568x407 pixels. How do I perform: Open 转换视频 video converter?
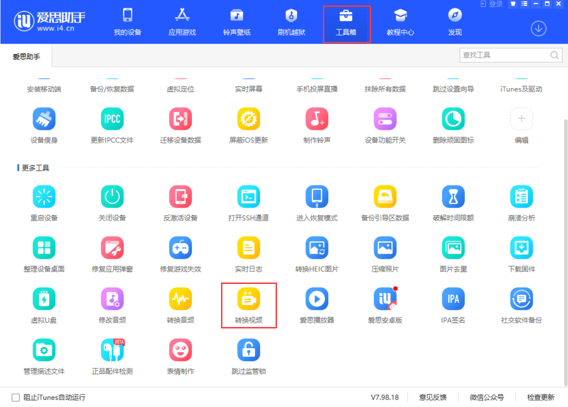click(x=249, y=299)
